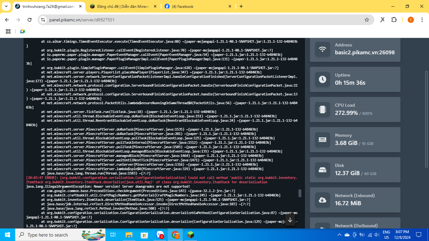Open Zalo from the taskbar
Viewport: 429px width, 241px height.
coord(160,235)
